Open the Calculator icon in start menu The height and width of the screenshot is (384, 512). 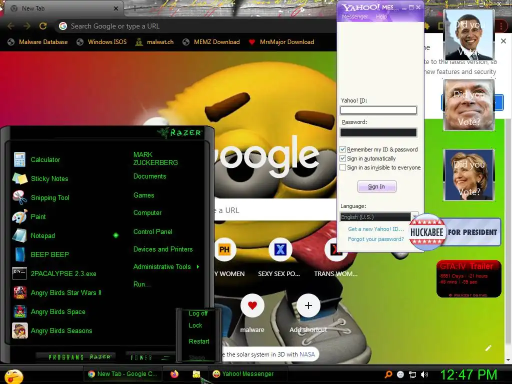point(19,159)
